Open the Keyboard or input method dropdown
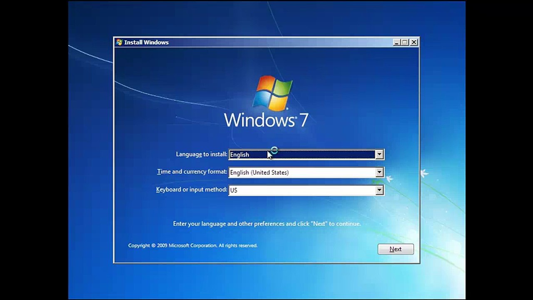533x300 pixels. point(306,190)
